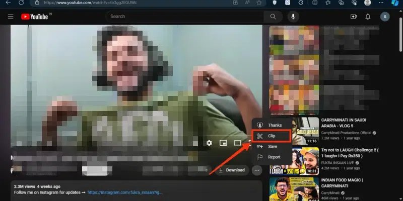Open browser Settings and more ellipsis

pos(381,3)
